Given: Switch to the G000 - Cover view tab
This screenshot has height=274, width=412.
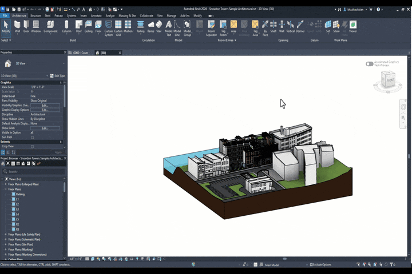Looking at the screenshot, I should click(x=81, y=53).
